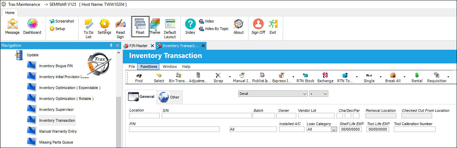The width and height of the screenshot is (457, 148).
Task: Open the Detail combo box
Action: [273, 93]
